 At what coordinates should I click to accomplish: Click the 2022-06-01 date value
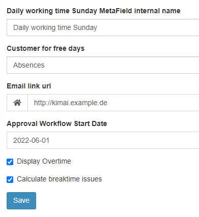click(x=31, y=140)
